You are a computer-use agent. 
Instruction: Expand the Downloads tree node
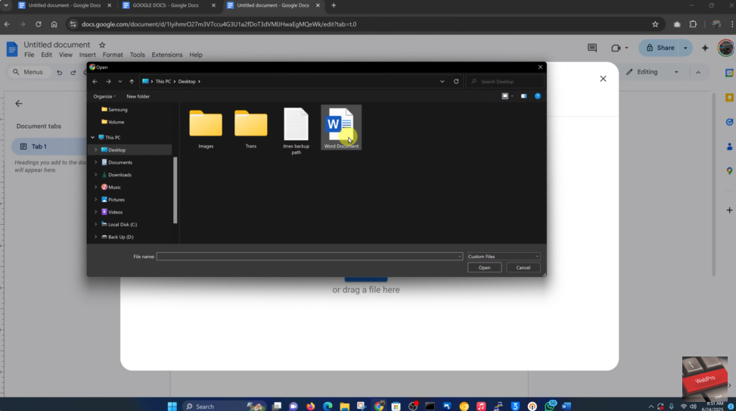point(96,175)
